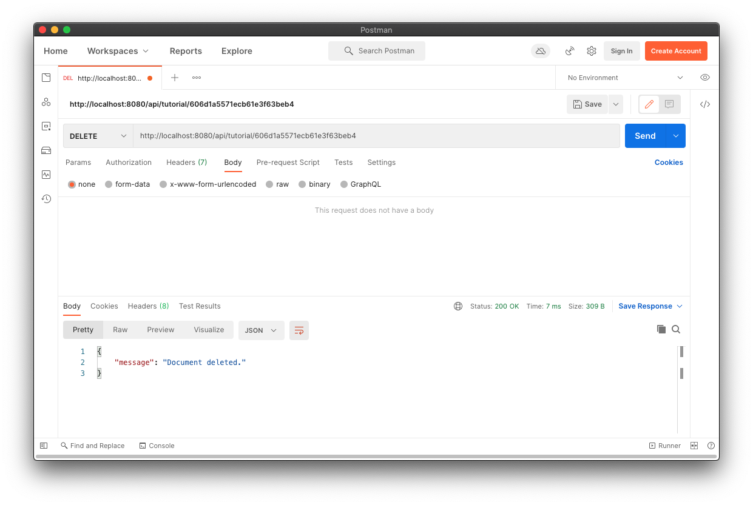Switch to the request Headers (7) tab
This screenshot has height=505, width=753.
187,162
